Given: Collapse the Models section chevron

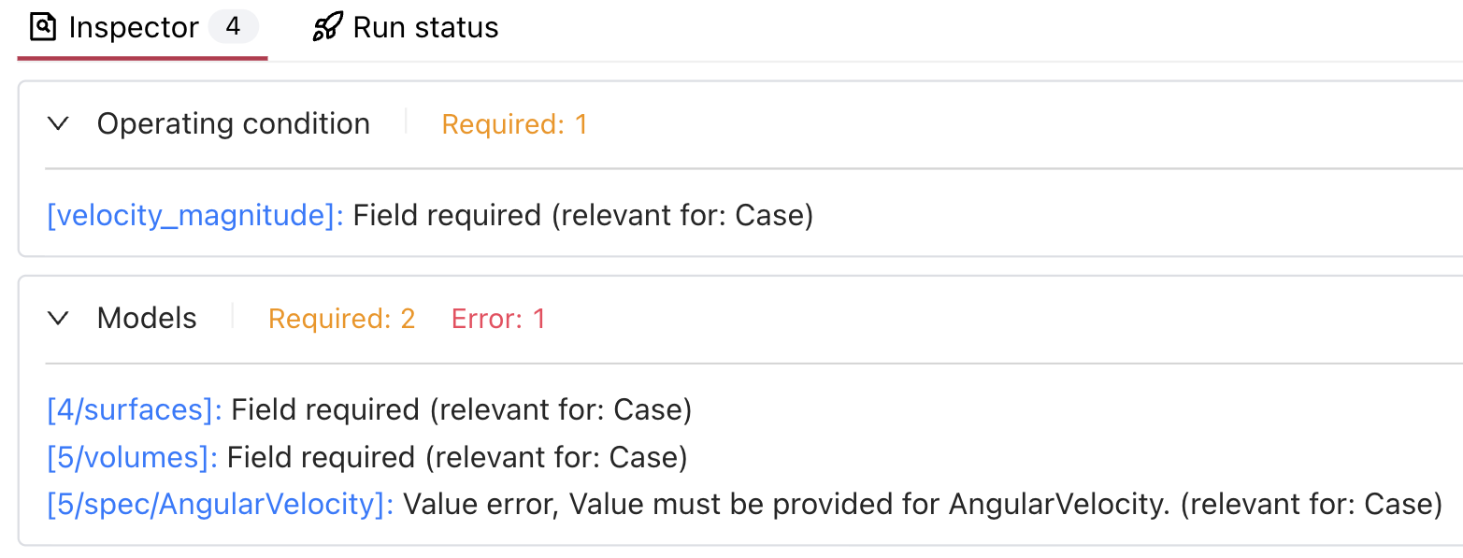Looking at the screenshot, I should [58, 318].
